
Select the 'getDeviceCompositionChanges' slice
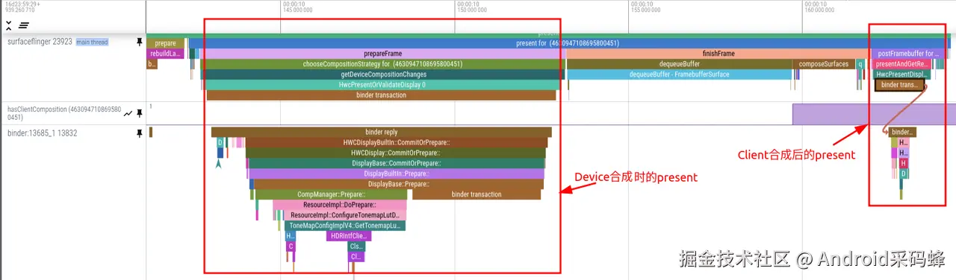[384, 74]
